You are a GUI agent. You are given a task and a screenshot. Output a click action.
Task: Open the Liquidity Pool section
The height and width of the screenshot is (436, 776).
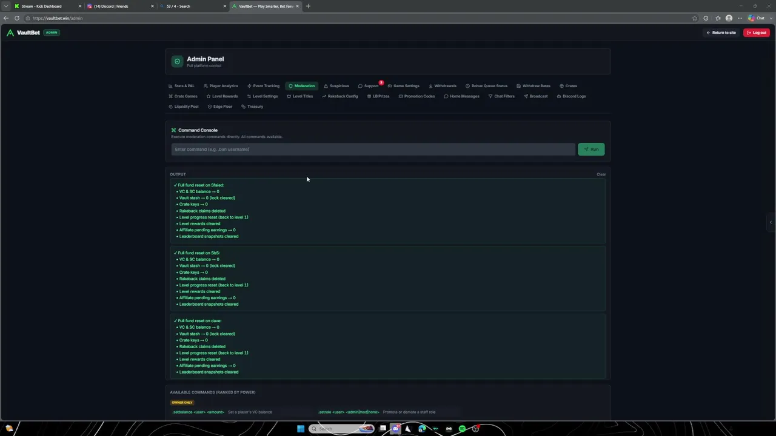tap(183, 107)
